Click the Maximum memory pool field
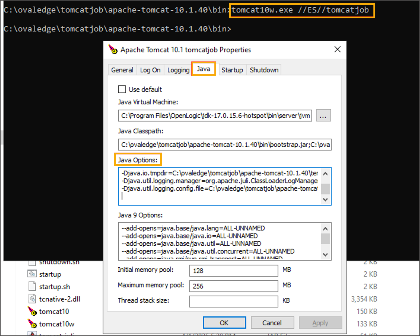This screenshot has width=420, height=336. (234, 286)
